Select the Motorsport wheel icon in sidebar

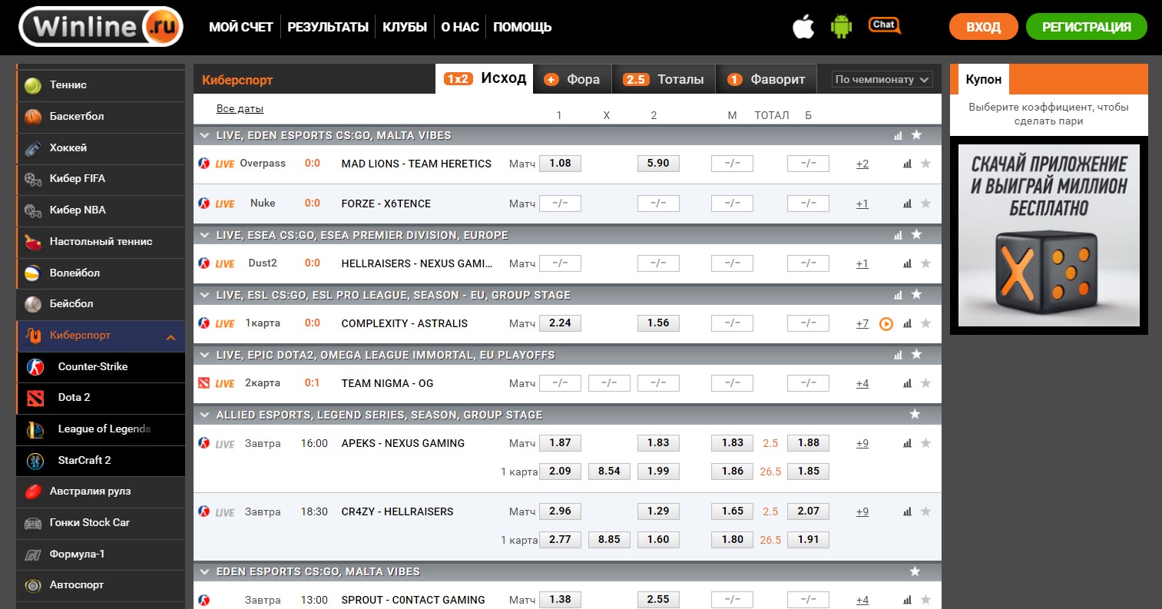[33, 585]
